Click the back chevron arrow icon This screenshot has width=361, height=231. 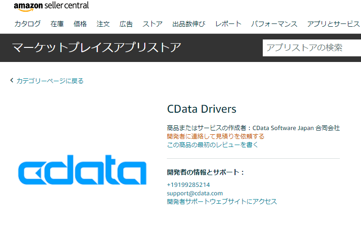[12, 80]
